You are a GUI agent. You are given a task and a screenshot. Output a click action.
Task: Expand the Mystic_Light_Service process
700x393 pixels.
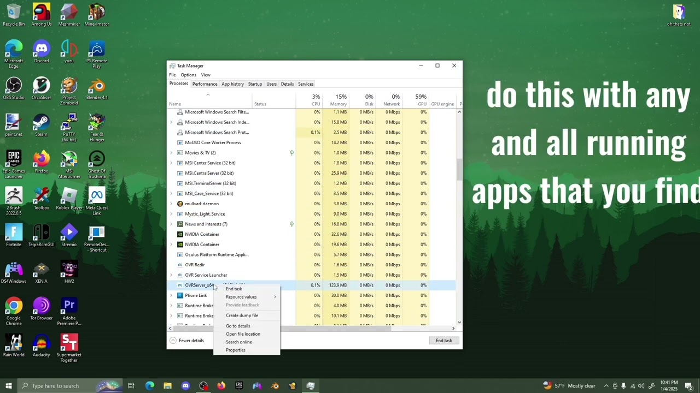click(171, 214)
